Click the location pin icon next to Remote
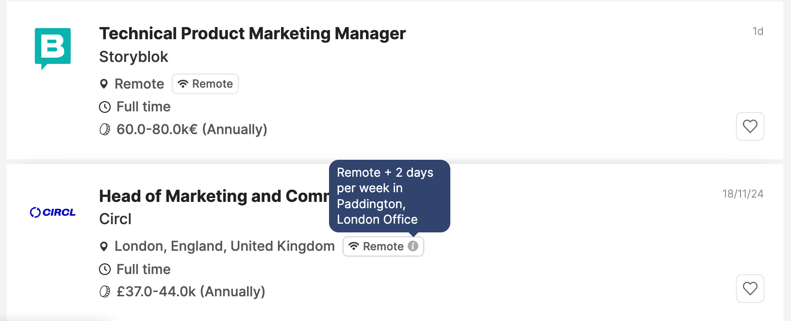The image size is (791, 321). [104, 84]
